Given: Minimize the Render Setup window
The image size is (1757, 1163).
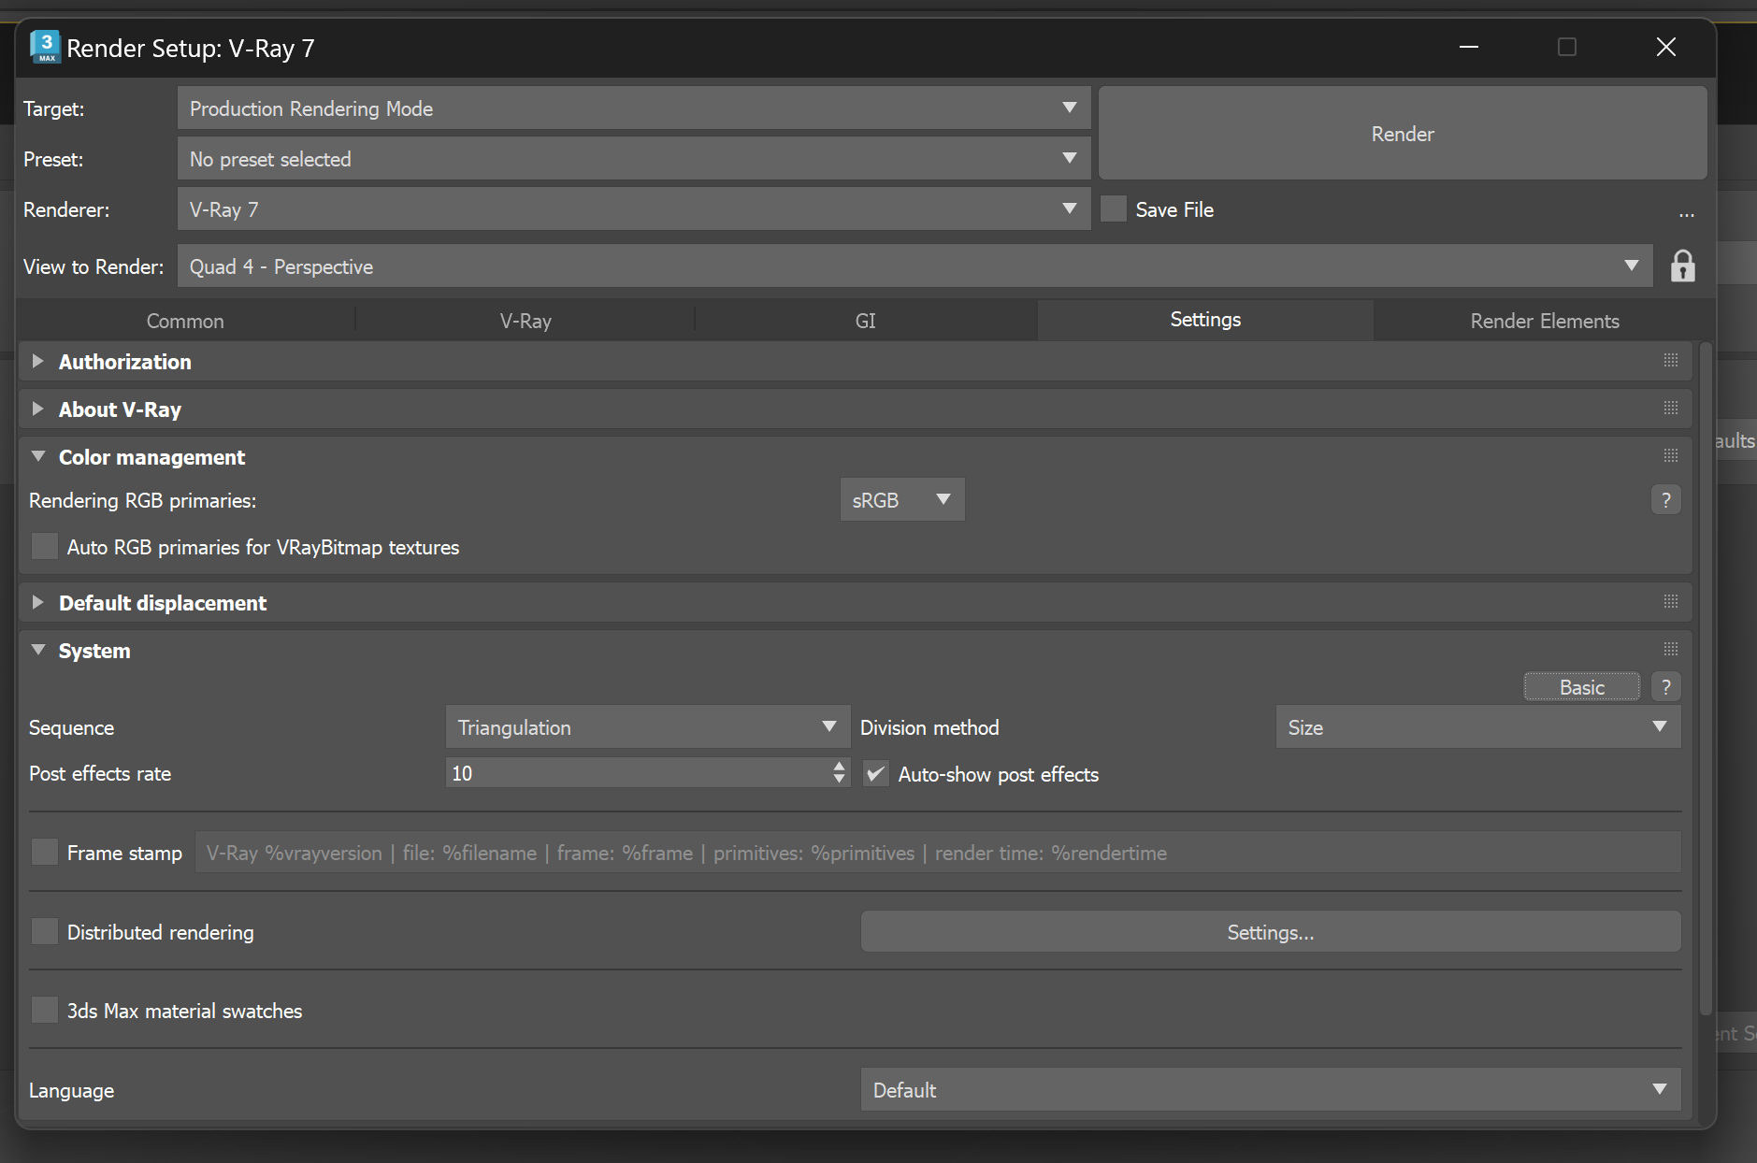Looking at the screenshot, I should 1469,47.
